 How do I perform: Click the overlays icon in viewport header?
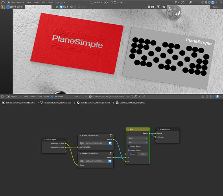[190, 2]
